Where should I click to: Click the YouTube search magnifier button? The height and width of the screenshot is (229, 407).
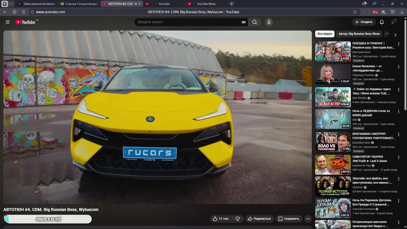tap(254, 22)
